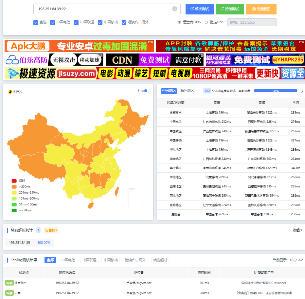Clear the address input with the X icon
The height and width of the screenshot is (299, 305).
pyautogui.click(x=175, y=9)
